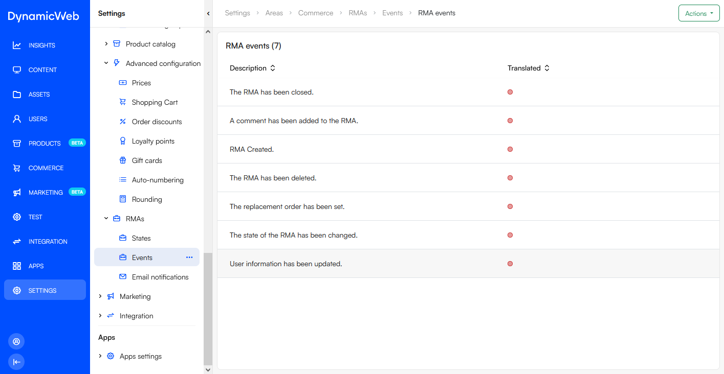Click the Events breadcrumb link
Viewport: 724px width, 374px height.
(x=392, y=13)
